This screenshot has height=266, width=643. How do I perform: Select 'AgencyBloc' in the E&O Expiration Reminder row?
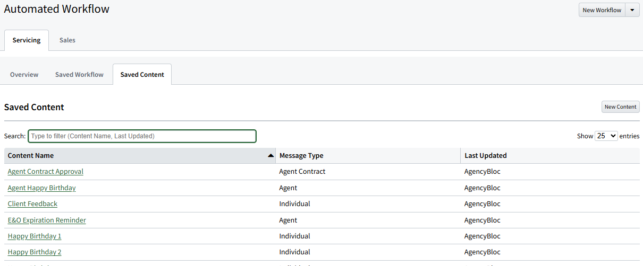click(x=482, y=220)
